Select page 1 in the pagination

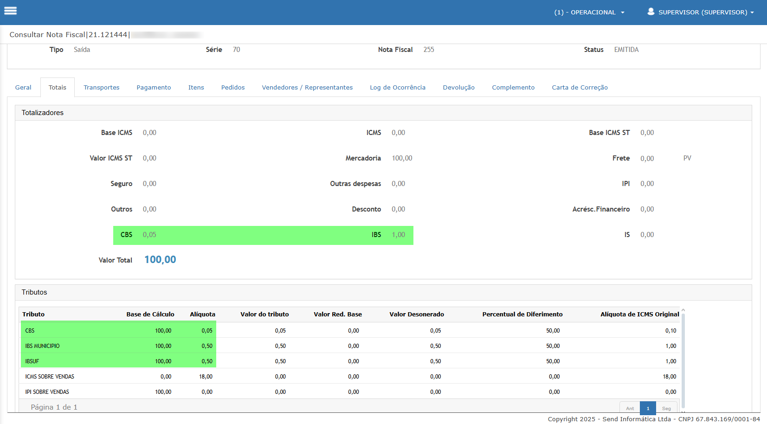click(x=648, y=408)
